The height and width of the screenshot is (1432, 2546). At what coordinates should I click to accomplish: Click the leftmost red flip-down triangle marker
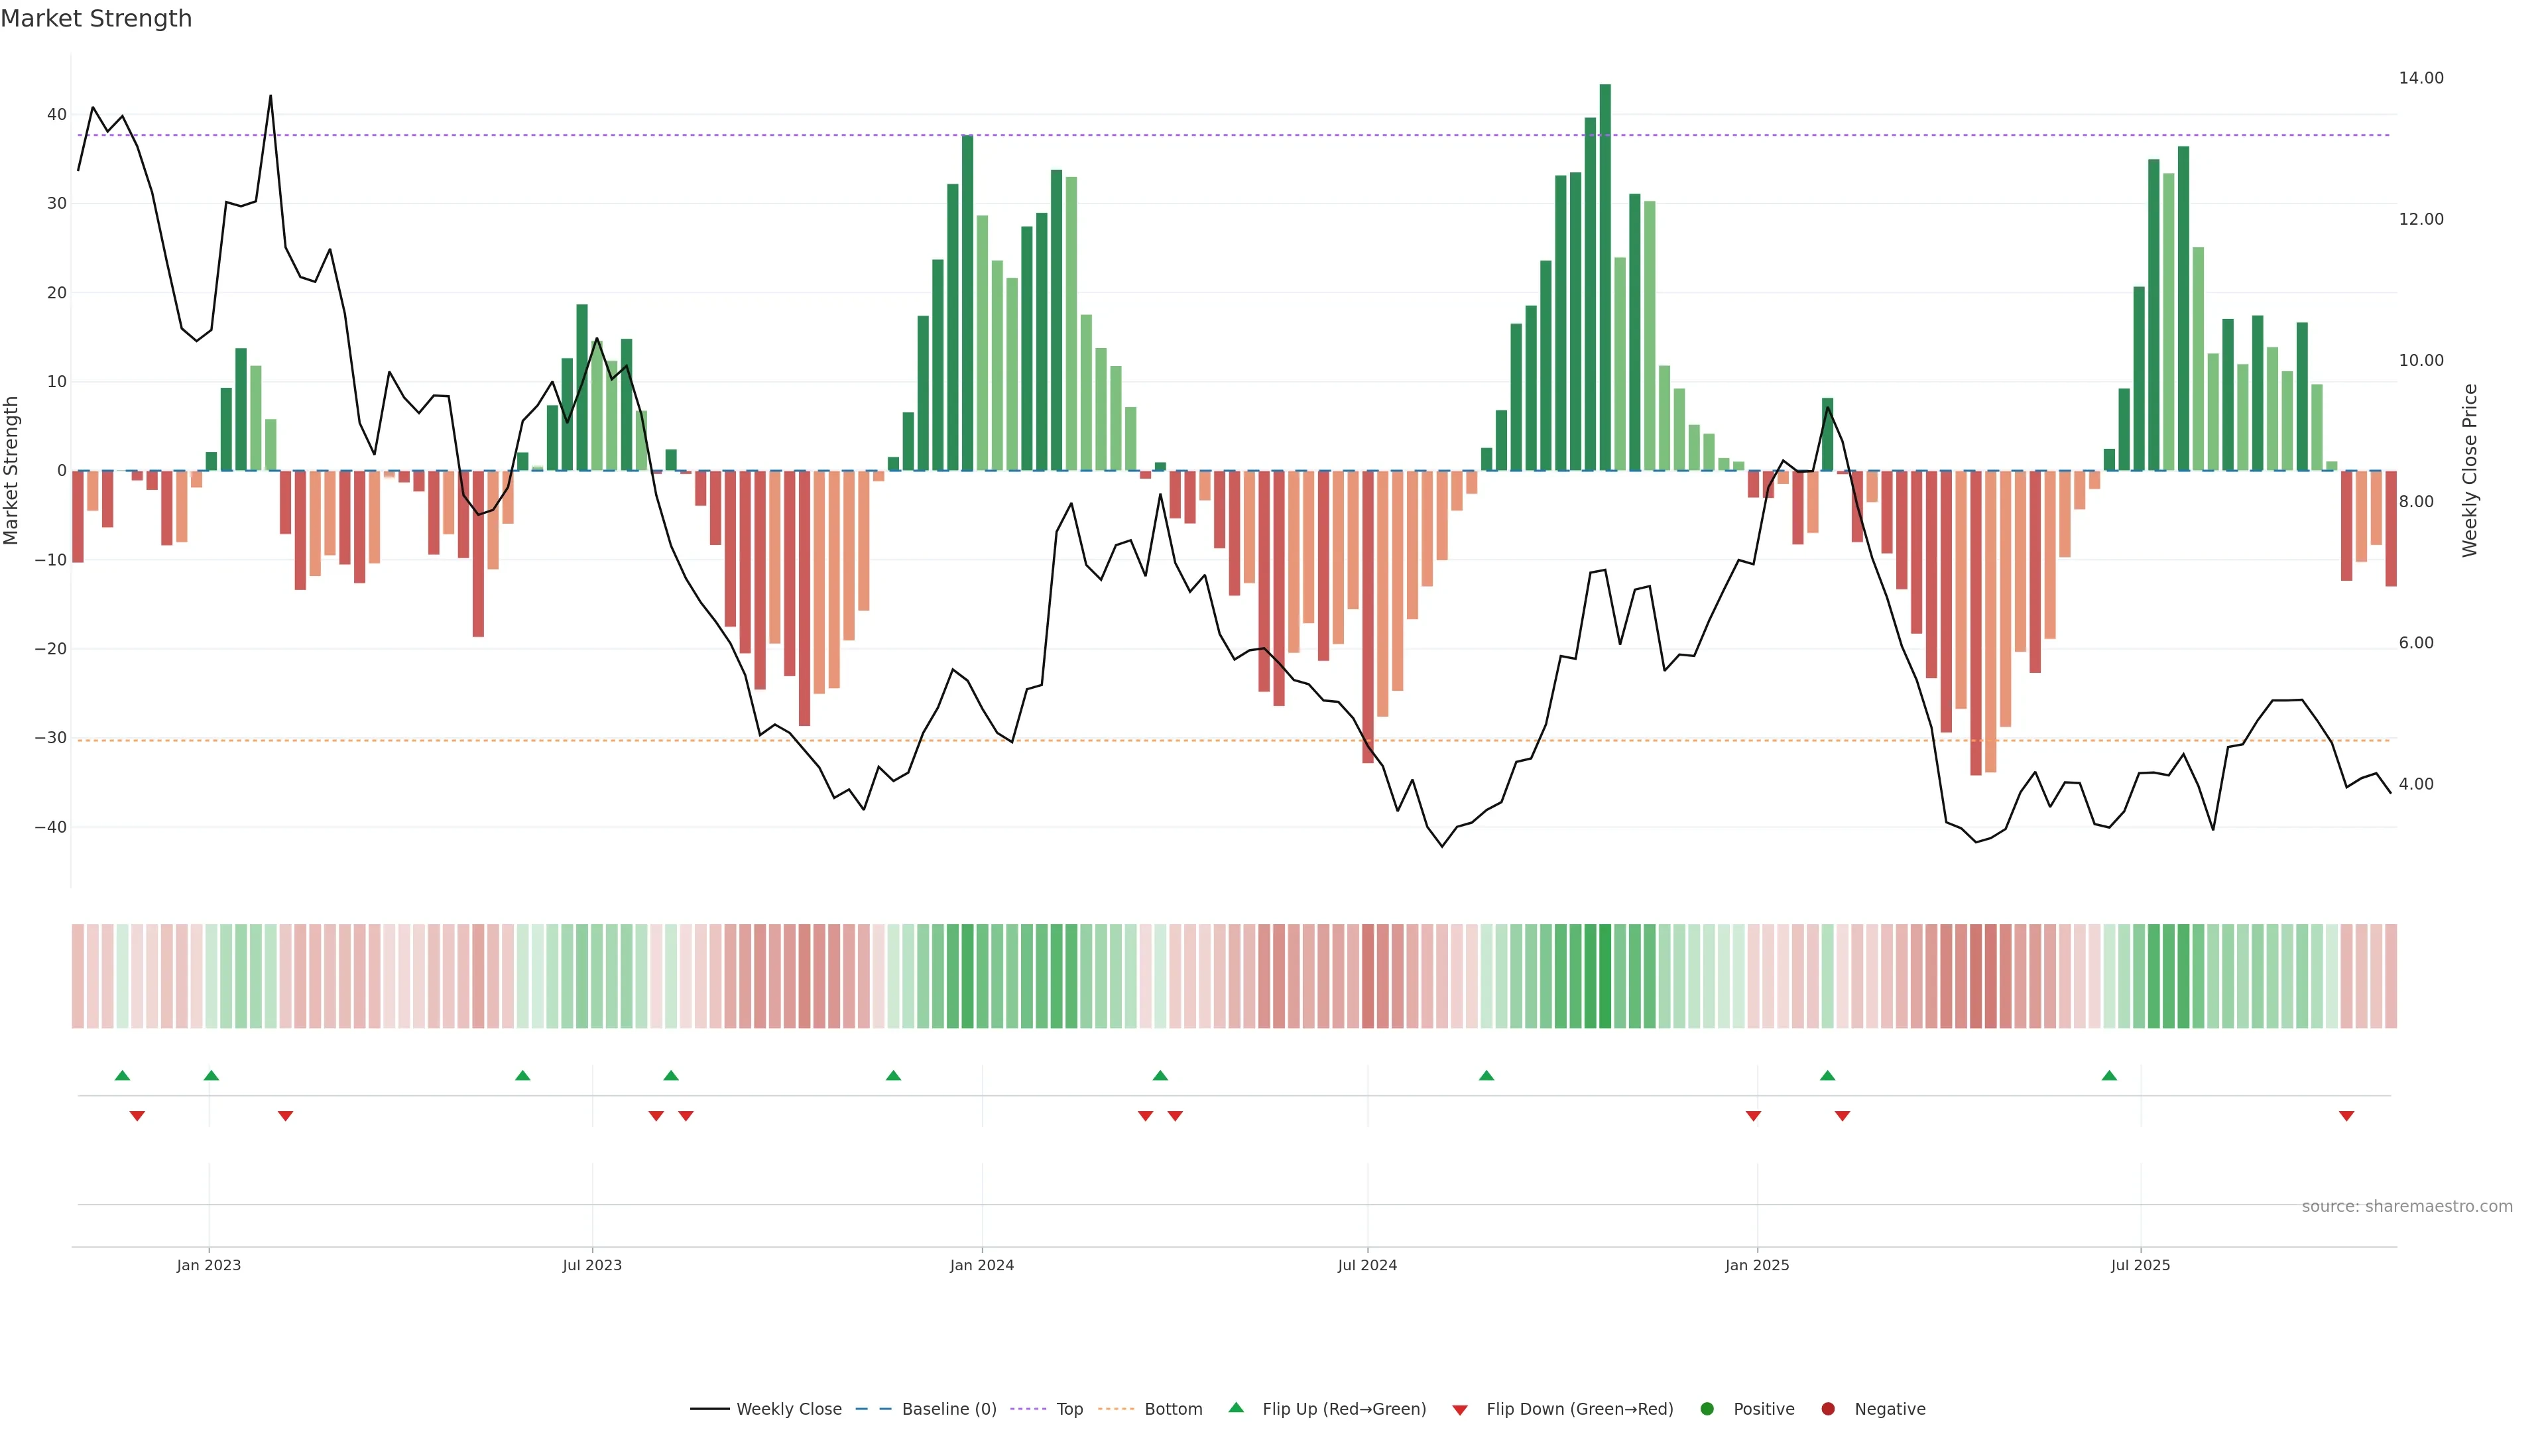pyautogui.click(x=137, y=1116)
